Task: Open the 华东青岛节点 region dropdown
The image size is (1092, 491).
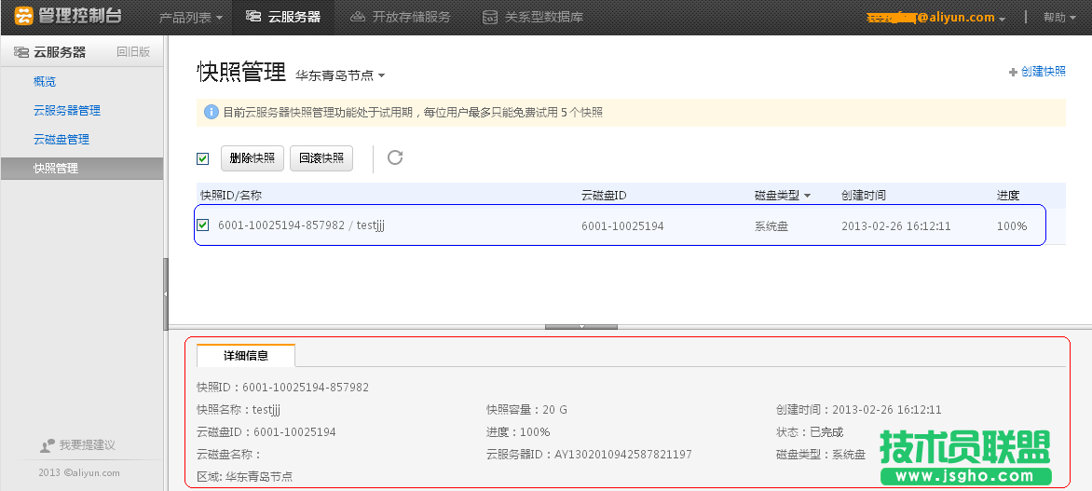Action: (341, 75)
